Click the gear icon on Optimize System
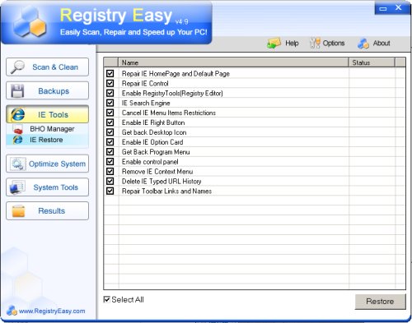412x323 pixels. click(18, 164)
